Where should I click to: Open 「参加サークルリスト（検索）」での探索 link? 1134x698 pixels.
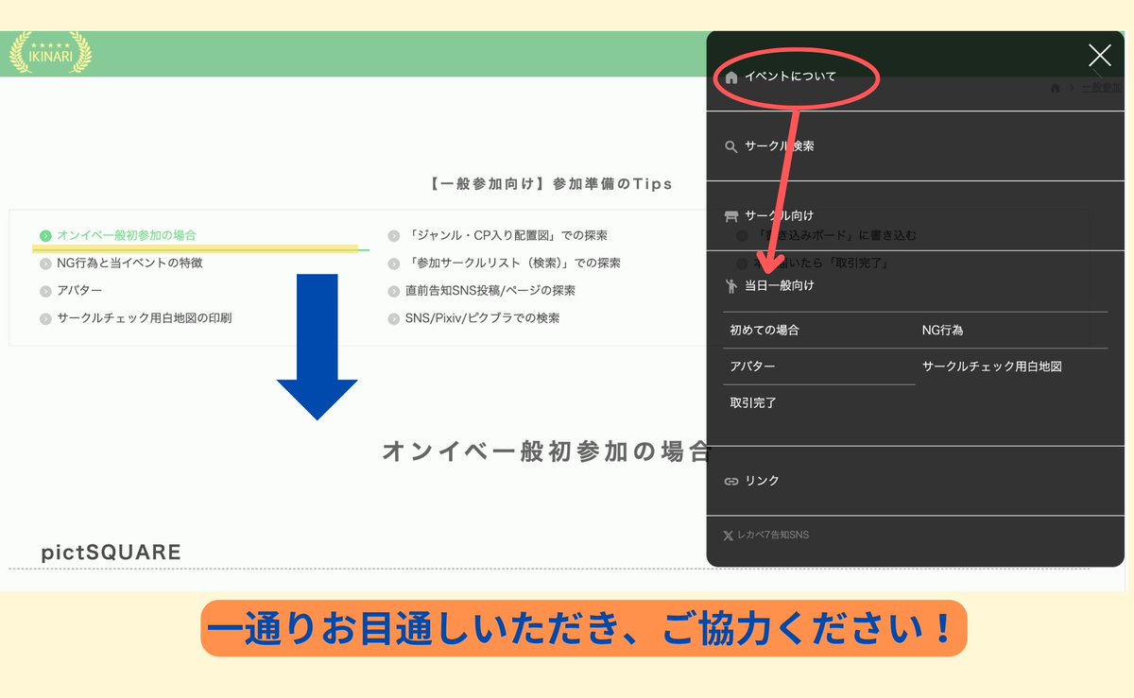[513, 263]
